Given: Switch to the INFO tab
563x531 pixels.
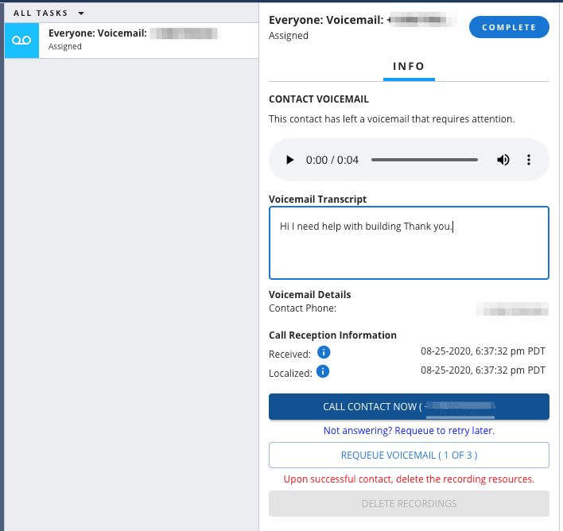Looking at the screenshot, I should (x=409, y=67).
